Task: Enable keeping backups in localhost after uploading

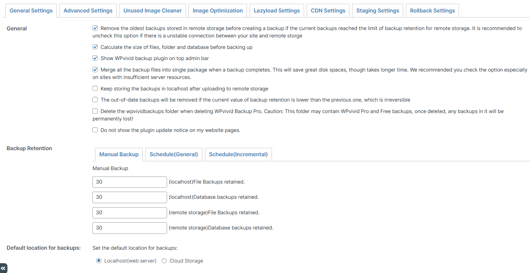Action: tap(95, 88)
